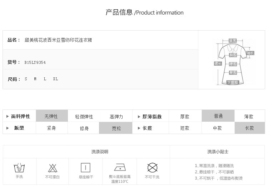Click the dress measurement diagram
The width and height of the screenshot is (268, 194).
tap(233, 62)
